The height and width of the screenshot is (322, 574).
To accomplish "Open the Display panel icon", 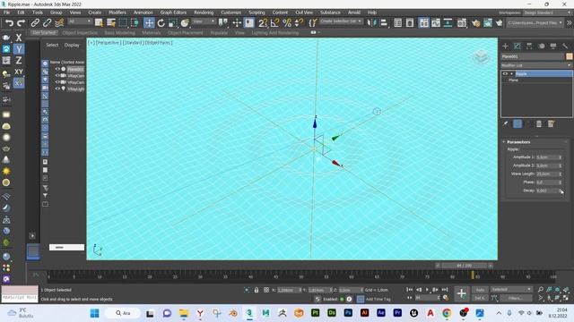I will (553, 46).
